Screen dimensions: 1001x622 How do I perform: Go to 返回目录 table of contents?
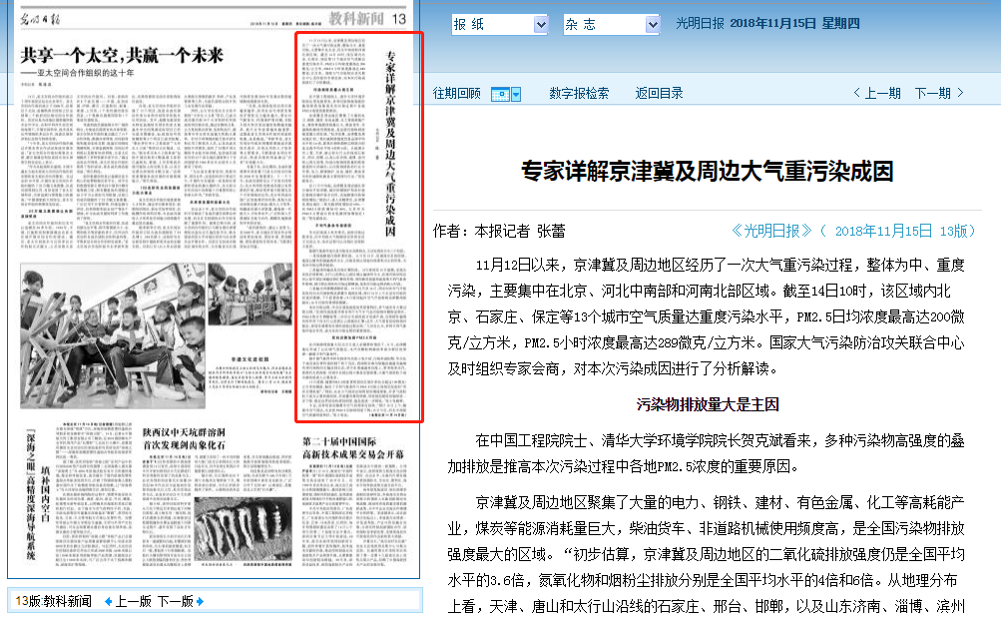(660, 94)
